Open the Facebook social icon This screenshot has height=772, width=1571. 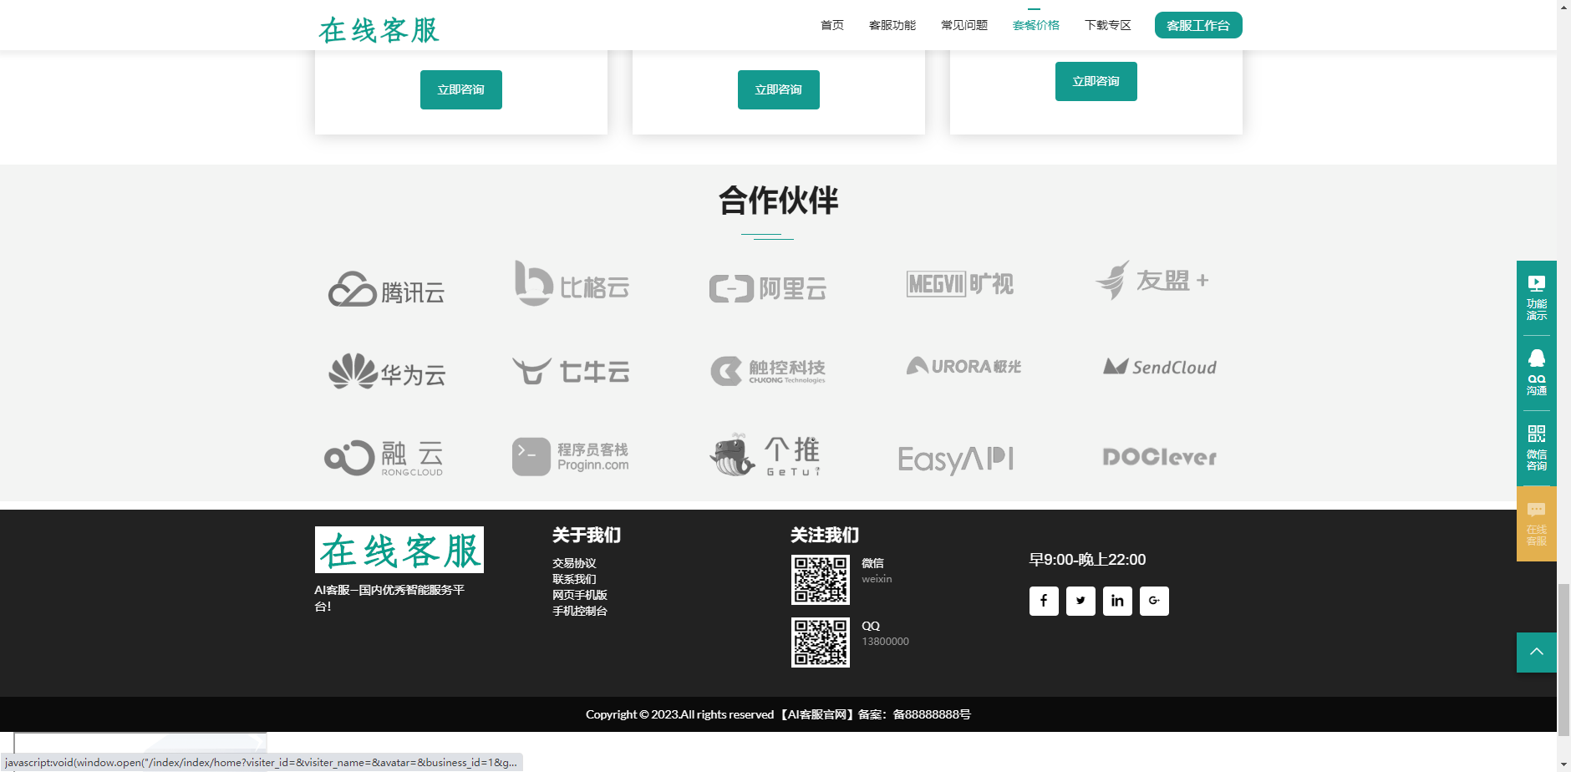(x=1043, y=601)
